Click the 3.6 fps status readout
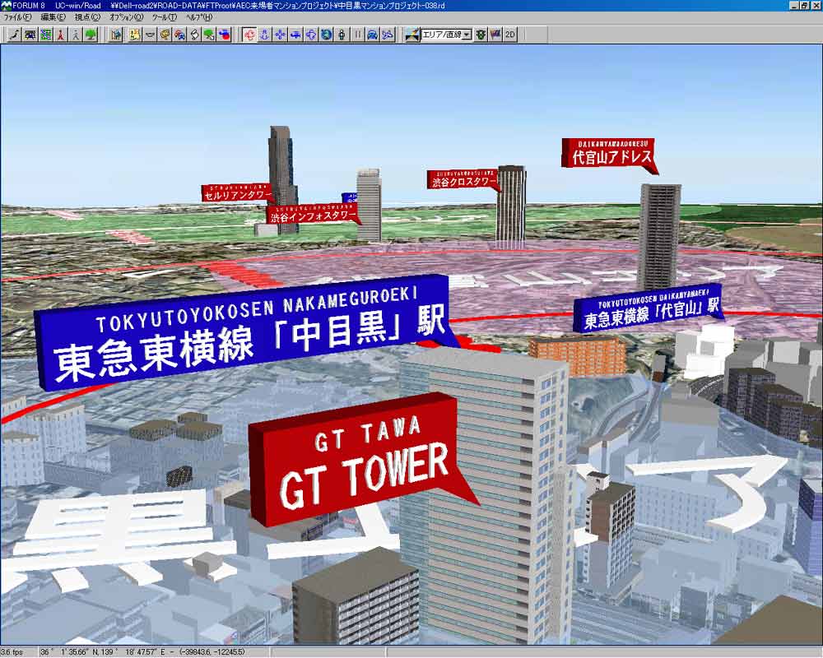Screen dimensions: 823x658 (x=12, y=652)
